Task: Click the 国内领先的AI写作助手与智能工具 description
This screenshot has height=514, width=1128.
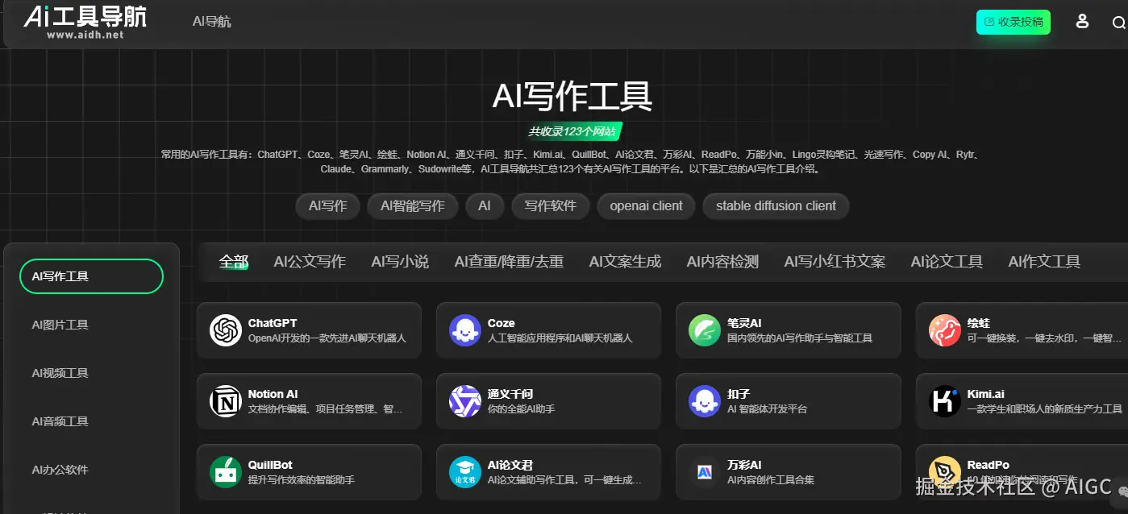Action: point(799,338)
